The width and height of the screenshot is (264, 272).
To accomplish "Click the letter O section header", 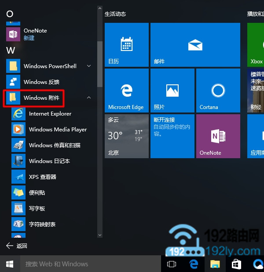I will [x=10, y=14].
